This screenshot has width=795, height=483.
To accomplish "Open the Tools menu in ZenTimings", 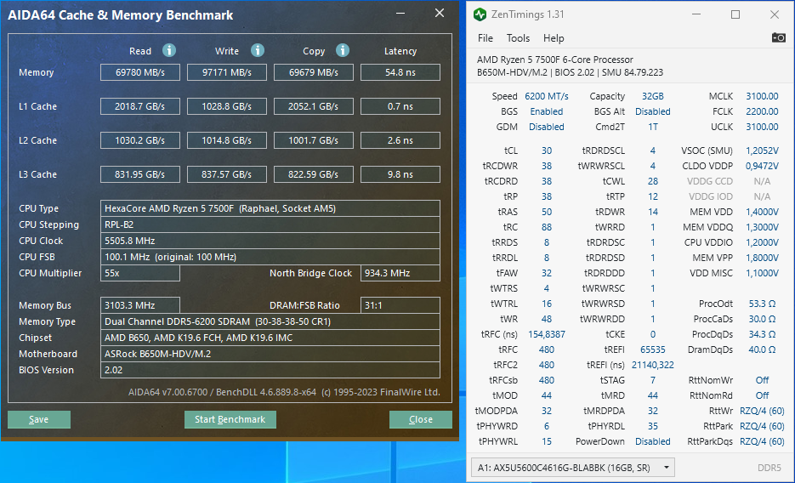I will click(518, 38).
